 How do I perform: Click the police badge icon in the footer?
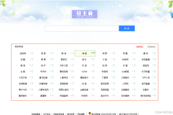point(90,113)
